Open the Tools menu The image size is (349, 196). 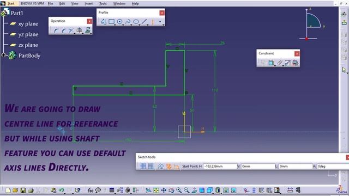click(103, 4)
